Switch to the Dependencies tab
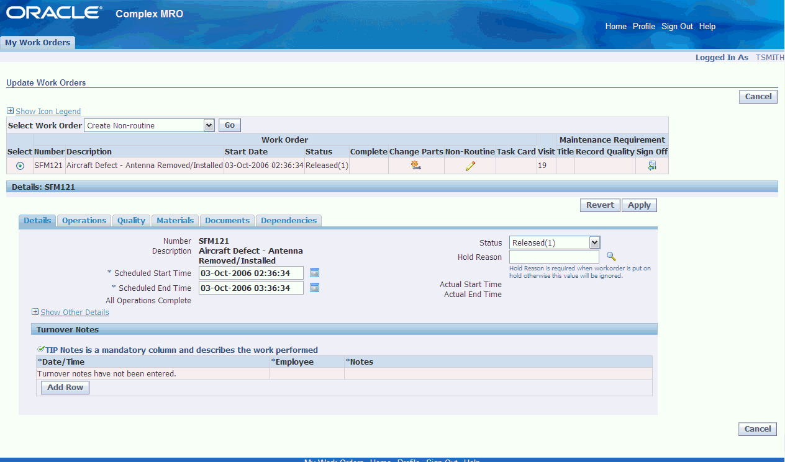Screen dimensions: 785x462 (x=289, y=221)
